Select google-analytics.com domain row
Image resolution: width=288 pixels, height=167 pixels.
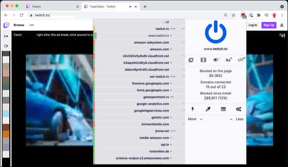pos(139,104)
